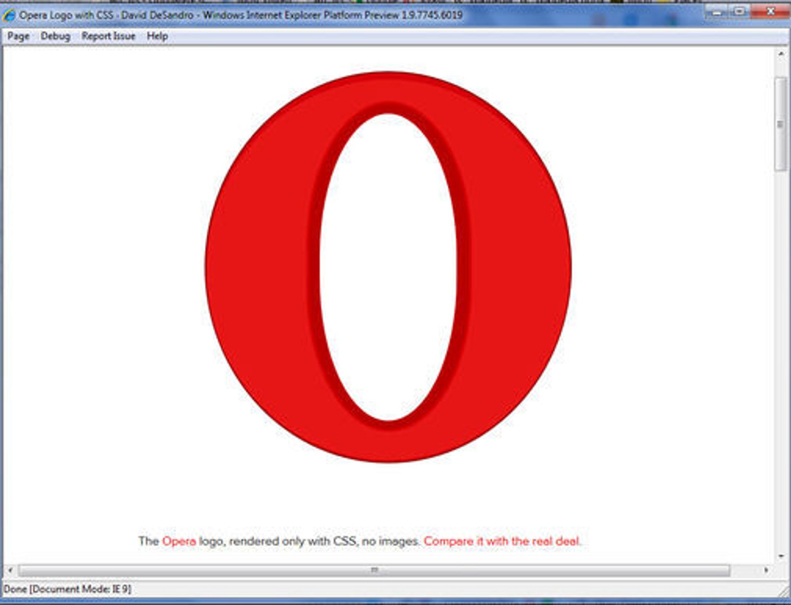Click the horizontal scrollbar right arrow
Screen dimensions: 791x605
766,570
